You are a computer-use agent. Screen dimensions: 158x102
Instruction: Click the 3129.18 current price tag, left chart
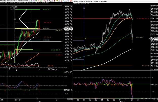tap(69, 29)
